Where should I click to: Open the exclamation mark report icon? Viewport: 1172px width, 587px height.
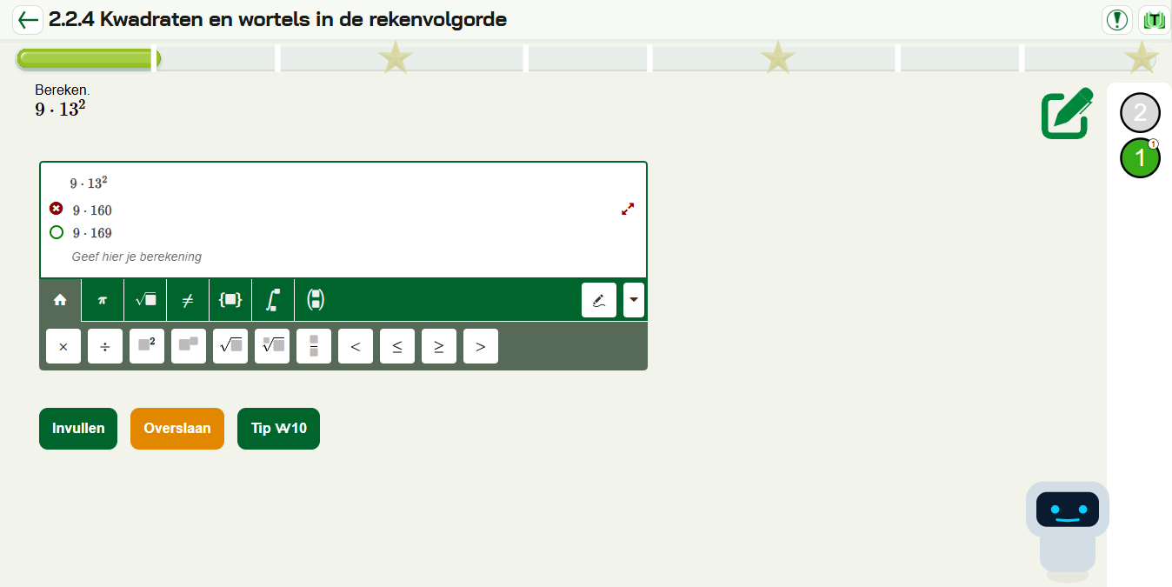[1116, 19]
